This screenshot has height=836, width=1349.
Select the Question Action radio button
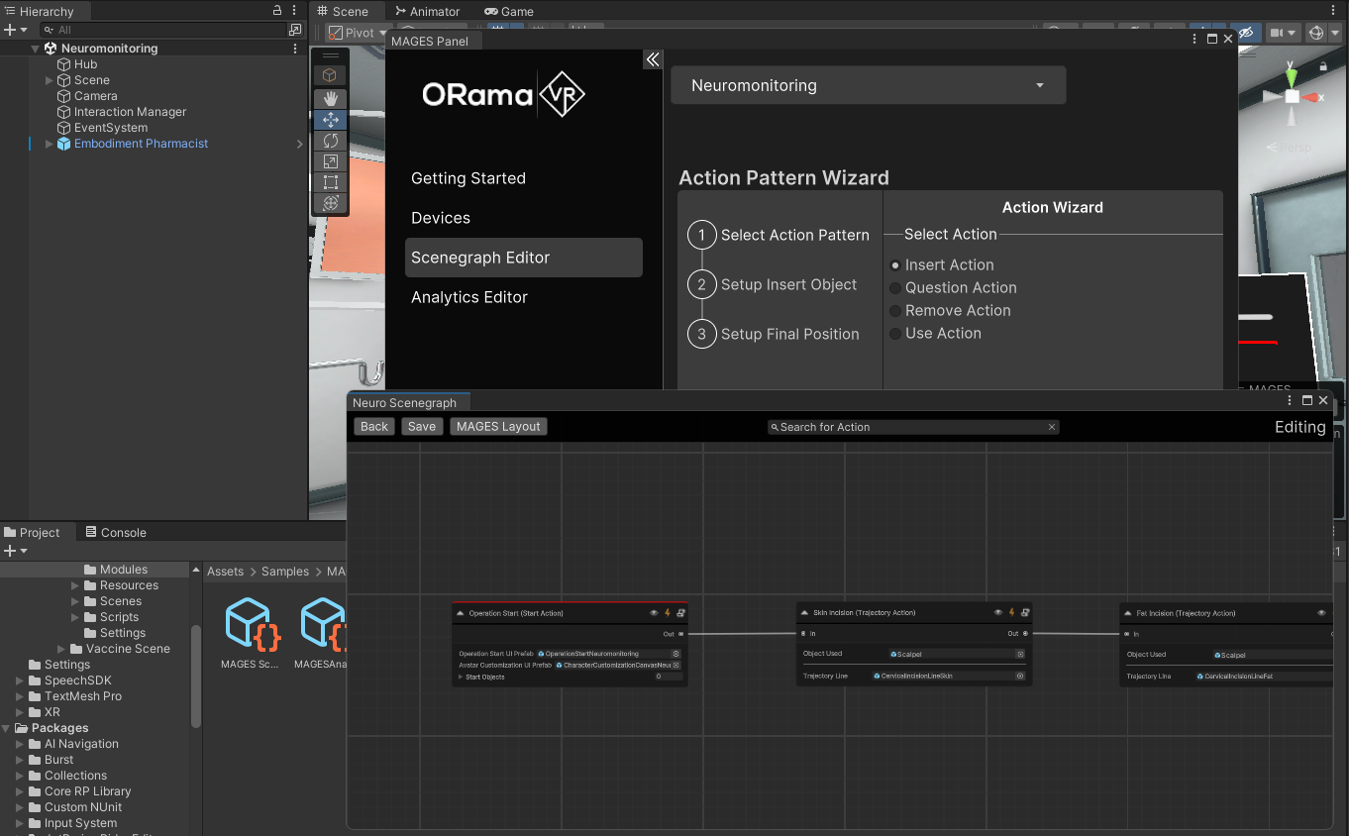coord(895,288)
